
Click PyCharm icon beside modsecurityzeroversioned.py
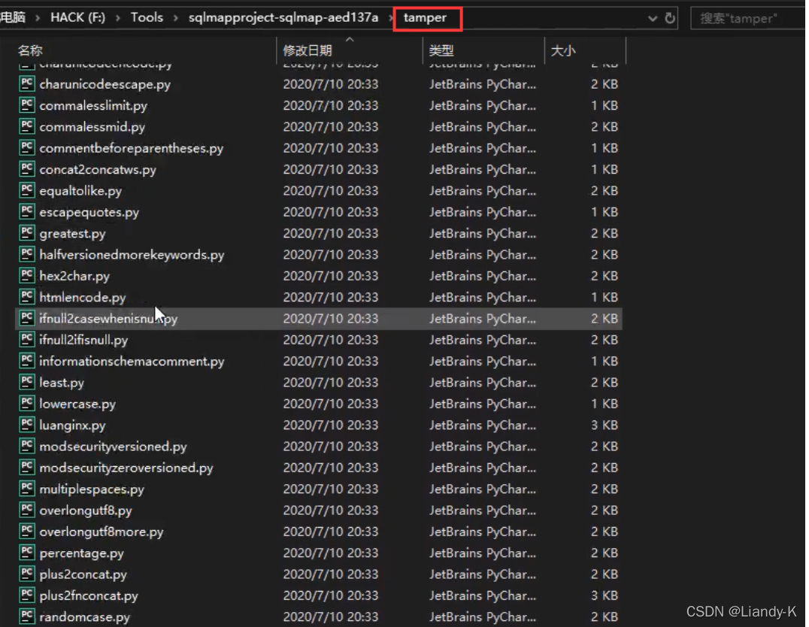[x=26, y=467]
